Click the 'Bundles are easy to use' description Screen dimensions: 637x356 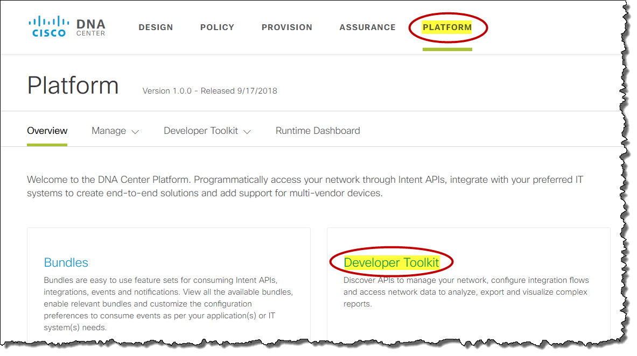tap(168, 304)
